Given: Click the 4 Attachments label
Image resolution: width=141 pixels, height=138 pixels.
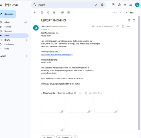Looking at the screenshot, I should [48, 93].
